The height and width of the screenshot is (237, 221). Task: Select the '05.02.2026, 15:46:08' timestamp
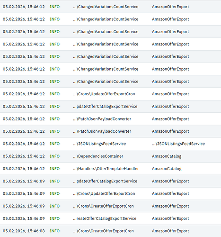pyautogui.click(x=24, y=231)
